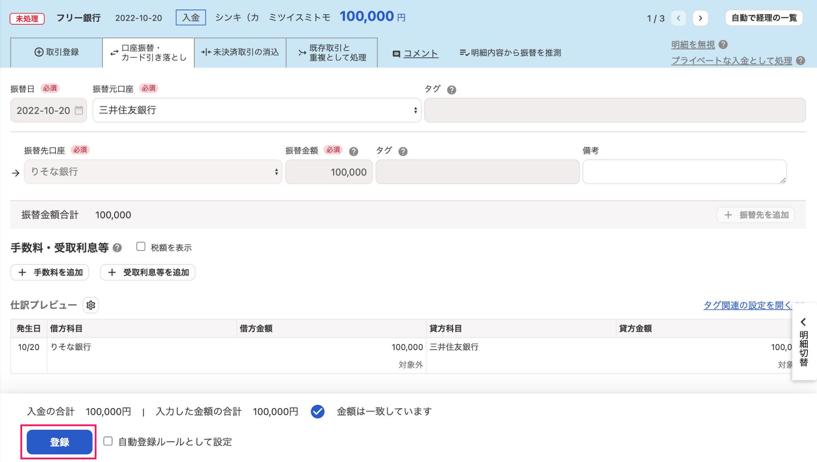
Task: Open the calendar icon in 振替日 field
Action: point(79,110)
